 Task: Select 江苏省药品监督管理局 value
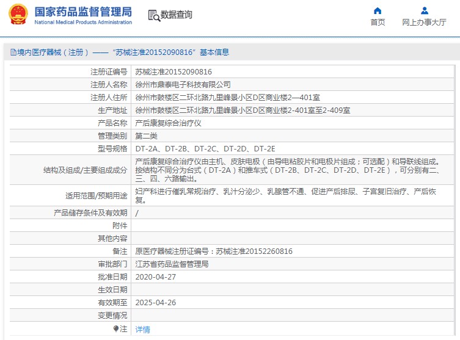172,264
